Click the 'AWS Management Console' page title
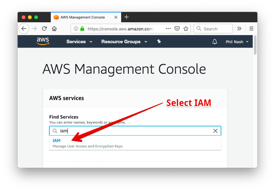The width and height of the screenshot is (275, 191). pos(124,69)
